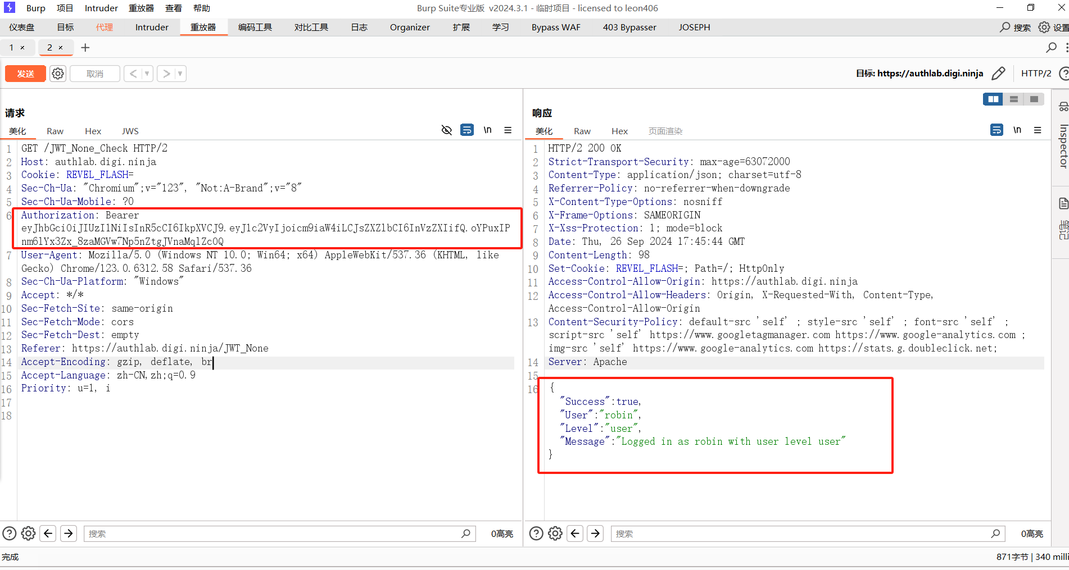Open 编码工具 decoder tab
1069x570 pixels.
[255, 28]
